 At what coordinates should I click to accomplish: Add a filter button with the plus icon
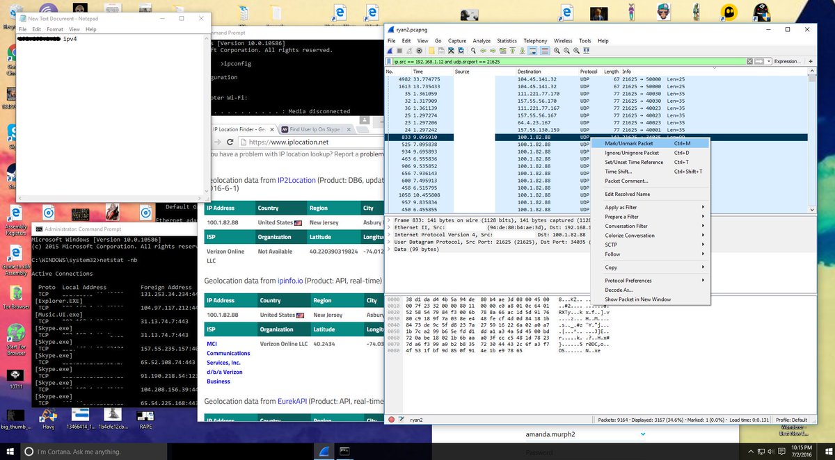[810, 61]
